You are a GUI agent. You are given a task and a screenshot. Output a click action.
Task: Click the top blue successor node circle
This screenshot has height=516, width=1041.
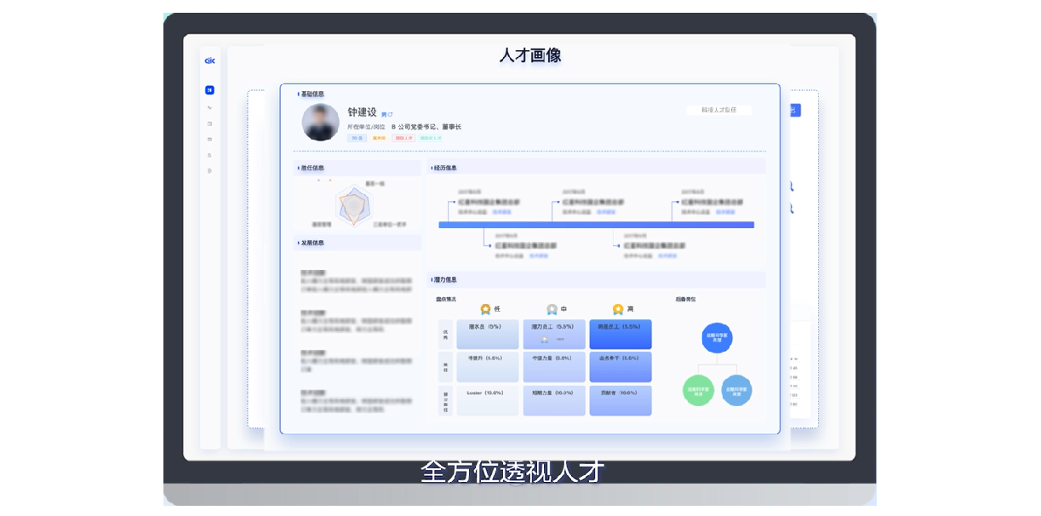point(717,338)
